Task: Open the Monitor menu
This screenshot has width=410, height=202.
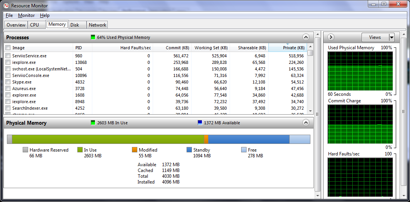Action: point(26,15)
